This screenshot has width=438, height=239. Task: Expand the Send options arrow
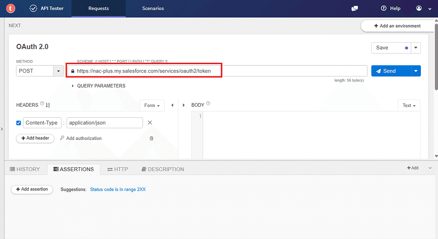tap(416, 71)
